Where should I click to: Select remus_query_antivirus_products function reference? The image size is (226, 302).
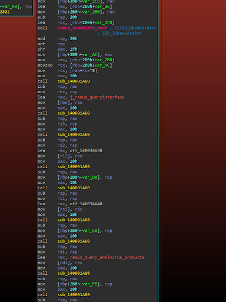tap(107, 257)
